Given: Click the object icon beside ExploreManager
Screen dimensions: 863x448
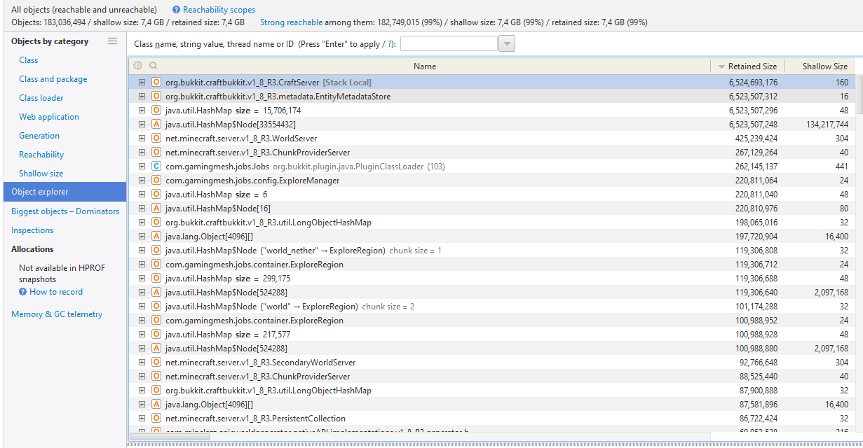Looking at the screenshot, I should [156, 180].
